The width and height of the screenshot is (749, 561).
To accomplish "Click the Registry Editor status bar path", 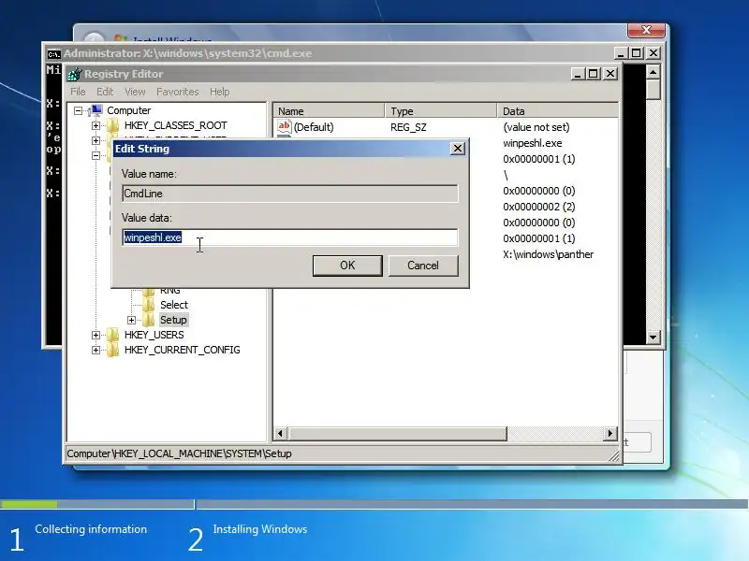I will [179, 453].
